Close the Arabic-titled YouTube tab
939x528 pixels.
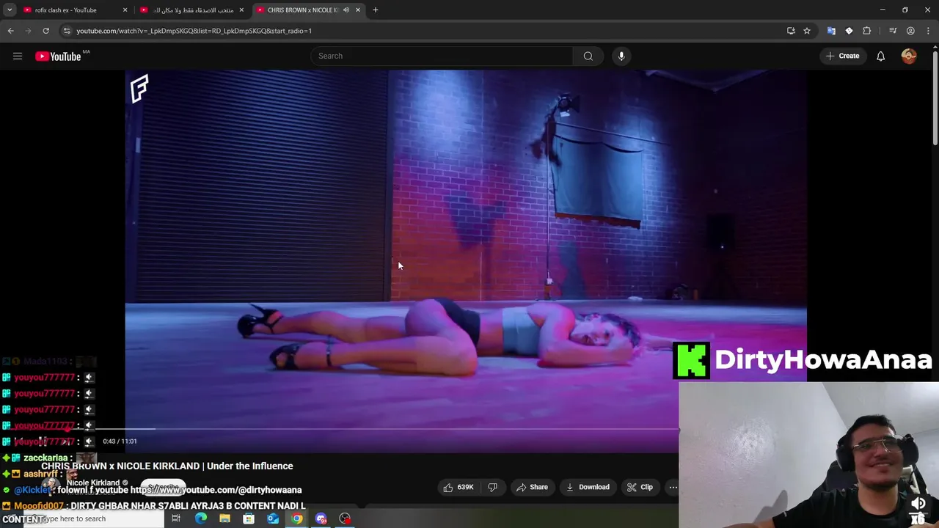[x=241, y=10]
